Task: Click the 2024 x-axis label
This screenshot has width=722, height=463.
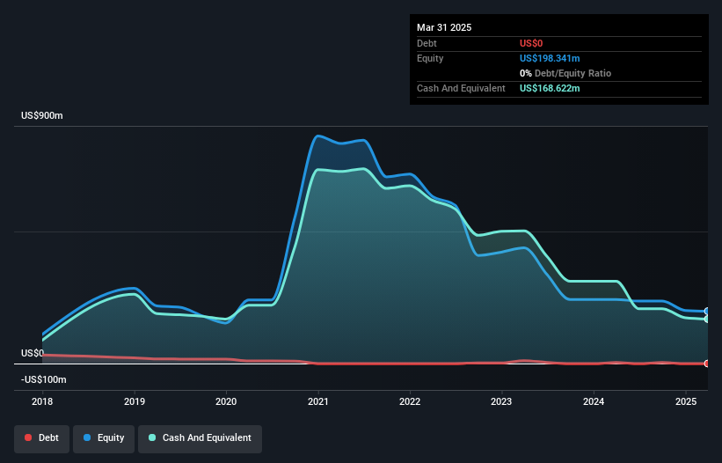Action: pyautogui.click(x=594, y=401)
